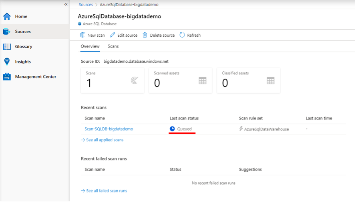Viewport: 356px width, 202px height.
Task: Go to Sources breadcrumb link
Action: [86, 4]
